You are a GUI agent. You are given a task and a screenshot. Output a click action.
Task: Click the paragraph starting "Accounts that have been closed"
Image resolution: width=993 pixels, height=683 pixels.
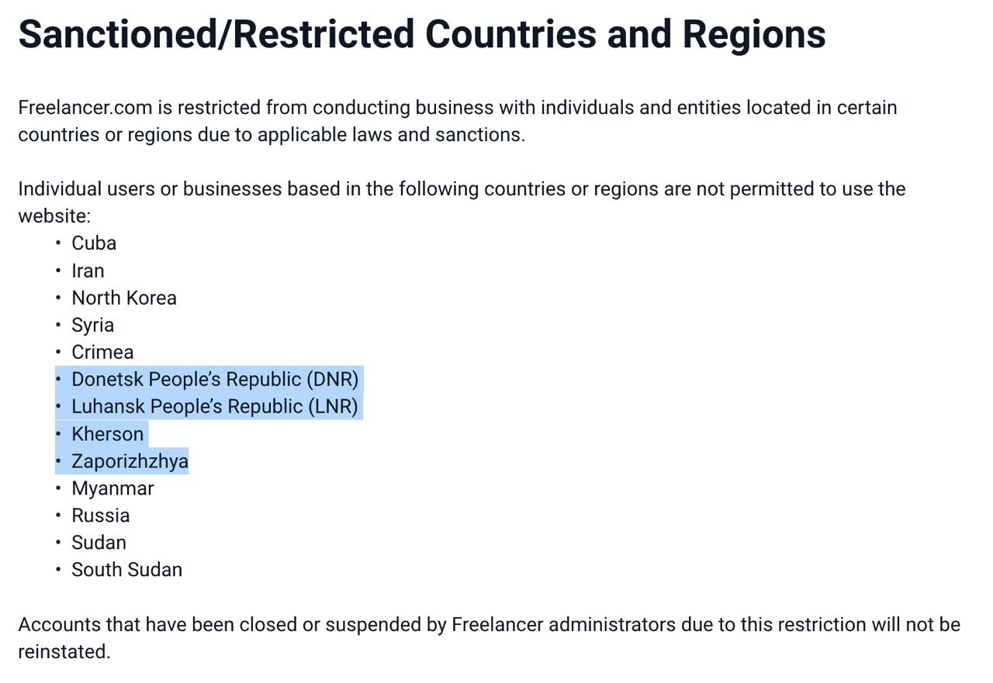[489, 625]
